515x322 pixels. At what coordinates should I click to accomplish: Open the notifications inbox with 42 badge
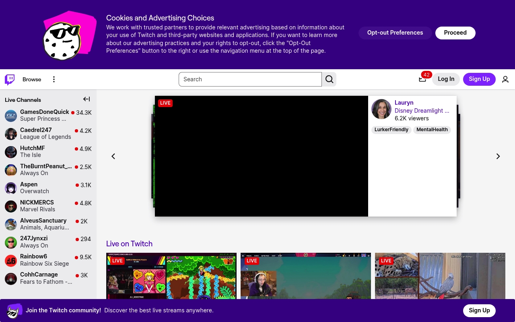(x=422, y=79)
